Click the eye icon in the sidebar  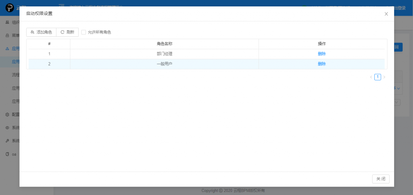(x=7, y=128)
